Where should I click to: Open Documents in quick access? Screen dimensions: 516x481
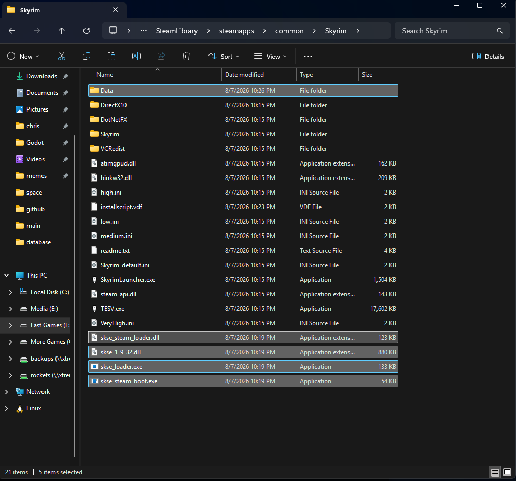coord(42,93)
